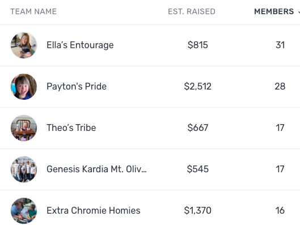Sort by Team Name column header
300x225 pixels.
pos(33,11)
